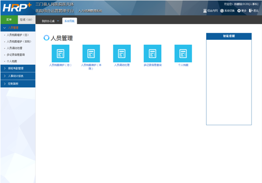Click the 系统切换 switch-system icon
This screenshot has width=262, height=183.
(x=222, y=11)
